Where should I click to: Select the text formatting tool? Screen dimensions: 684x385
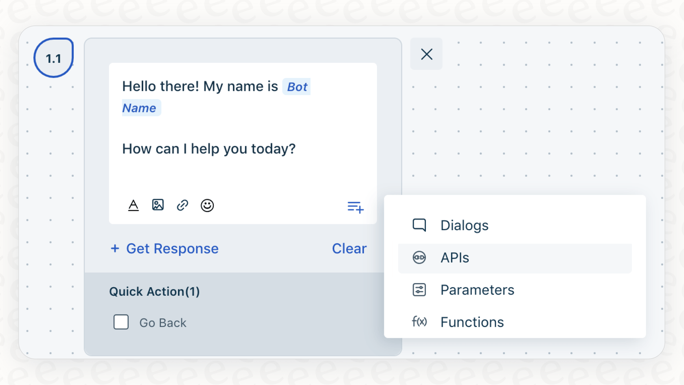click(133, 205)
